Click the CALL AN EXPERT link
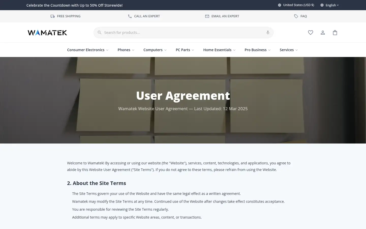Image resolution: width=366 pixels, height=229 pixels. pyautogui.click(x=144, y=16)
